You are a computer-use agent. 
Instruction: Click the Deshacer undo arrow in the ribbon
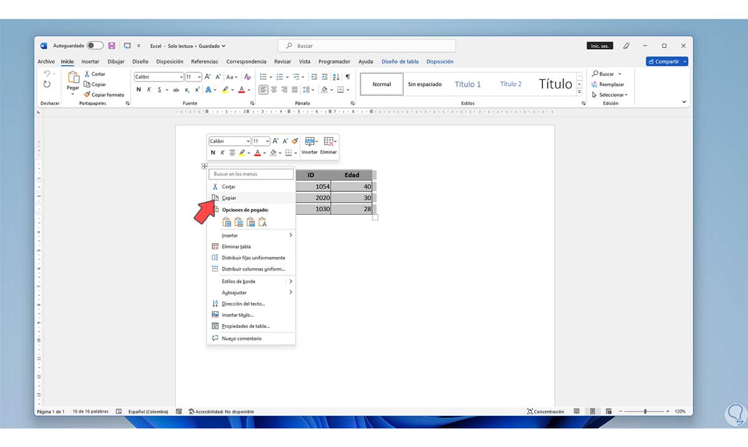click(47, 74)
